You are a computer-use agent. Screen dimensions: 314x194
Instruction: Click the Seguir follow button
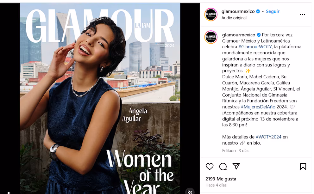click(x=273, y=11)
